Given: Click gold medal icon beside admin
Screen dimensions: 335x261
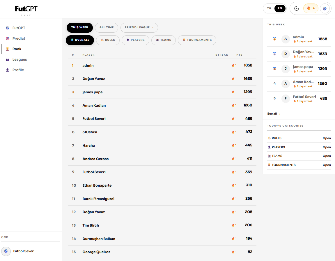Looking at the screenshot, I should click(x=274, y=39).
